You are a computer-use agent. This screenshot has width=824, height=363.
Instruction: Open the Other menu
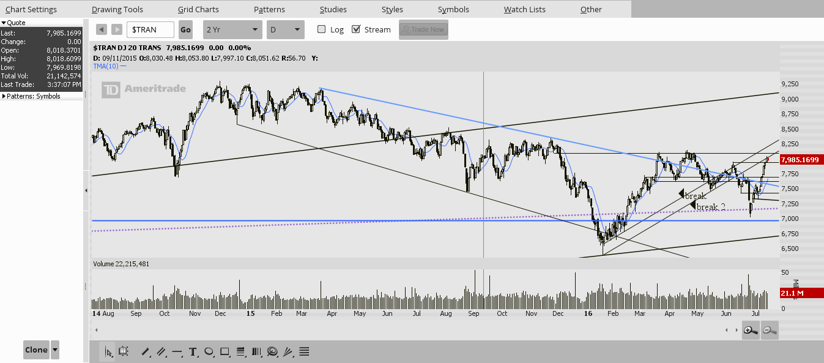pyautogui.click(x=591, y=9)
